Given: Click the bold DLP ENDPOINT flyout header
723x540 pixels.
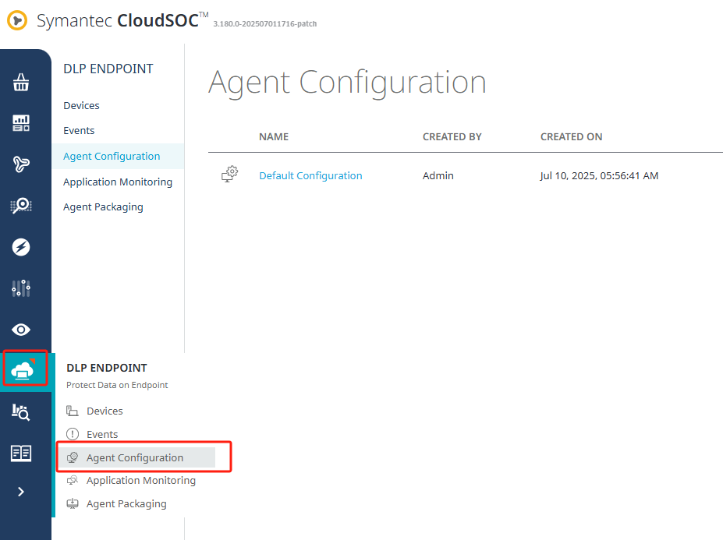Looking at the screenshot, I should [107, 368].
